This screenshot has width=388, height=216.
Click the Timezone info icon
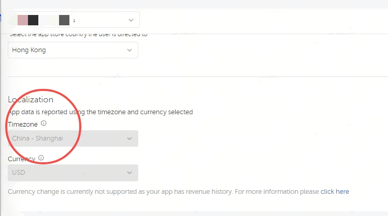(x=44, y=123)
